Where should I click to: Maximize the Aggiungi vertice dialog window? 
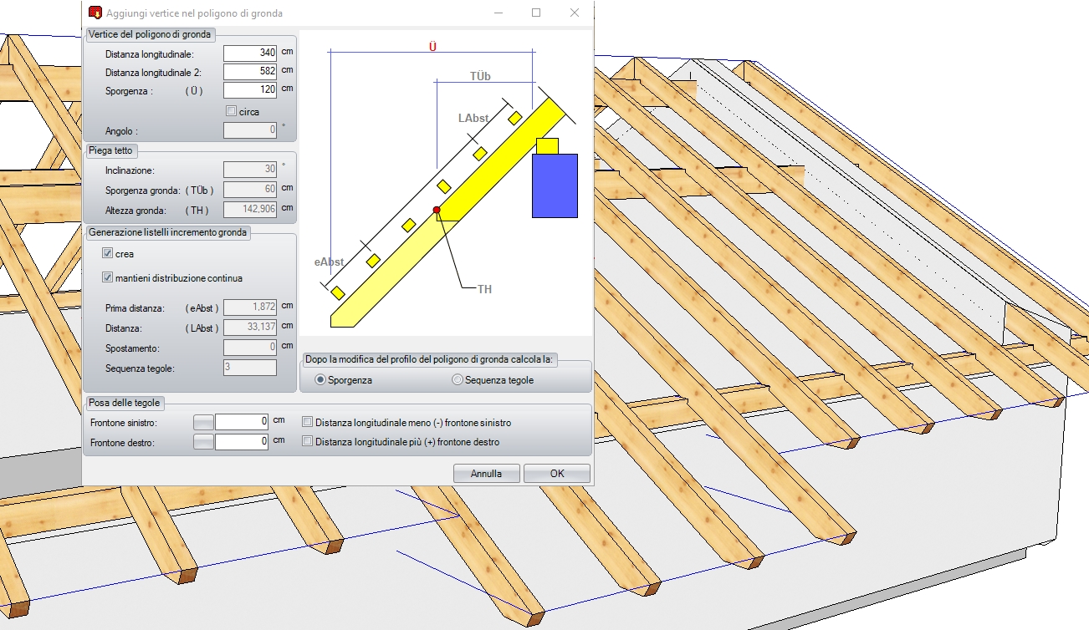pos(536,13)
